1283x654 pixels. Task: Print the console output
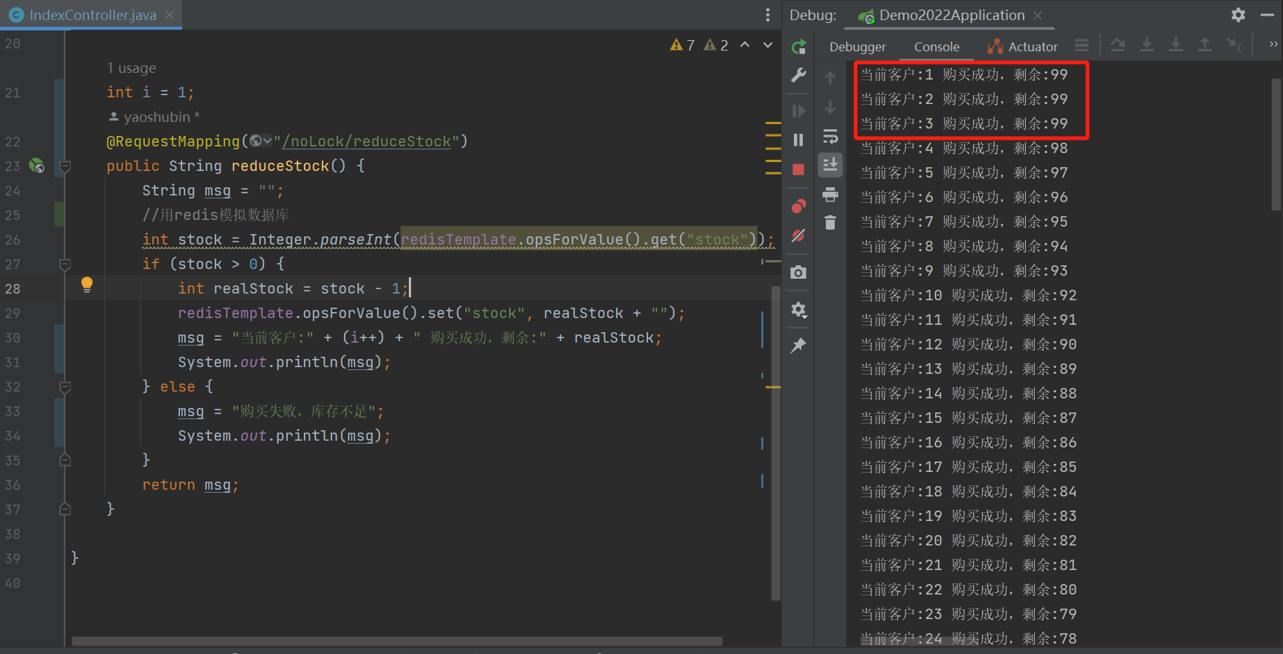point(830,195)
